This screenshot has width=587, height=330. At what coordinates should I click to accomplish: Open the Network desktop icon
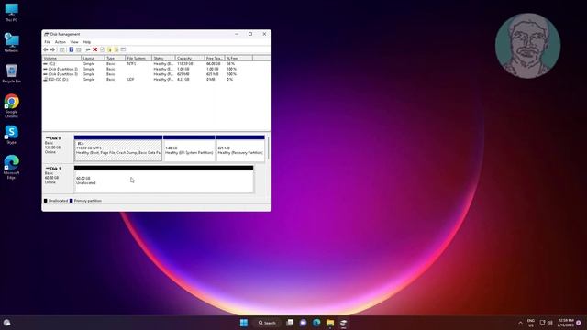point(11,43)
